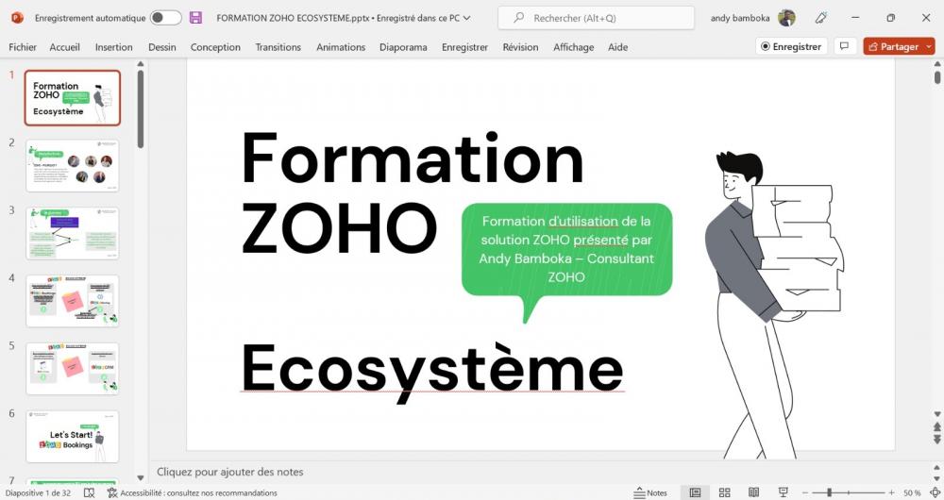Viewport: 944px width, 500px height.
Task: Click the pen icon beside the account picture
Action: click(x=821, y=18)
